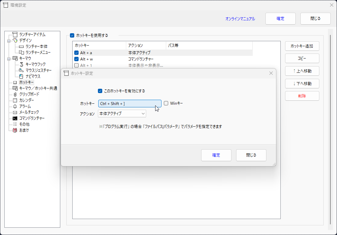Click the パス等 column header
337x235 pixels.
tap(209, 46)
